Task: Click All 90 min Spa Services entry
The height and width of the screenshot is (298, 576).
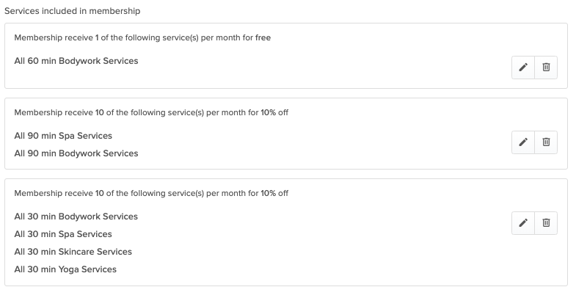Action: point(63,136)
